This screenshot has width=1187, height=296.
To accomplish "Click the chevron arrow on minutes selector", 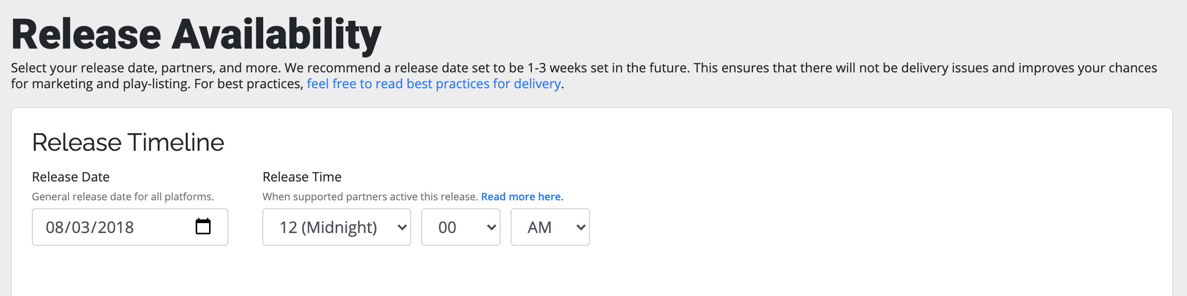I will [x=492, y=228].
